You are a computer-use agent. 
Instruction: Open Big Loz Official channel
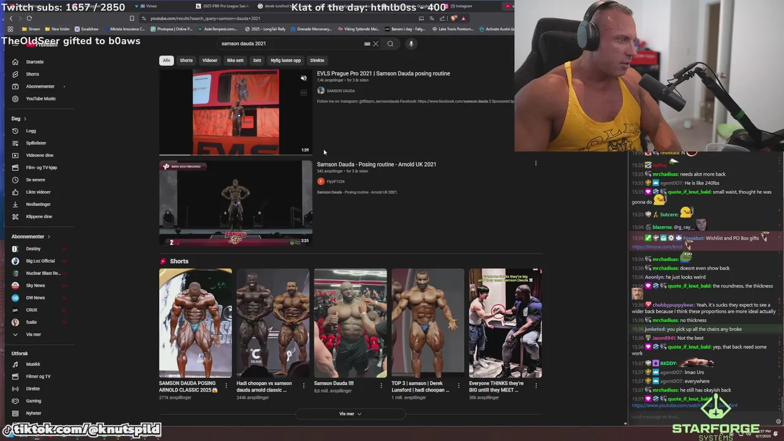(x=40, y=261)
